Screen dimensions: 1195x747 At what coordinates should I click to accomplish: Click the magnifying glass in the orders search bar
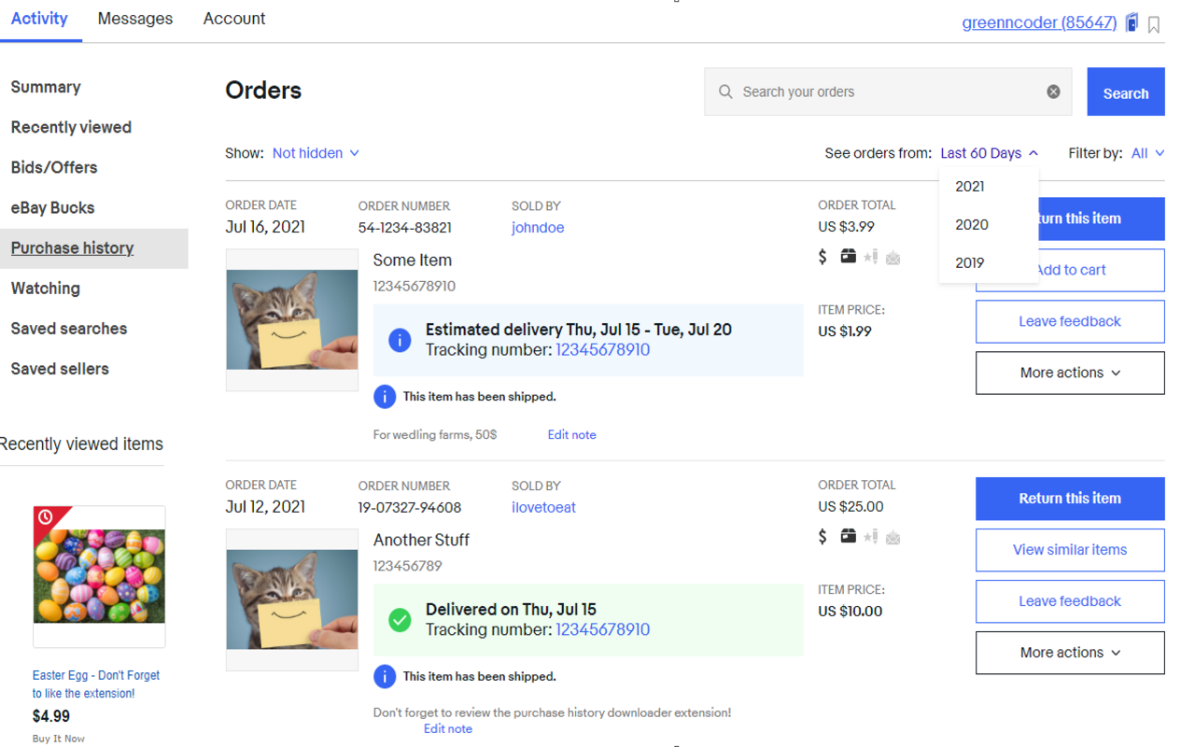(725, 92)
